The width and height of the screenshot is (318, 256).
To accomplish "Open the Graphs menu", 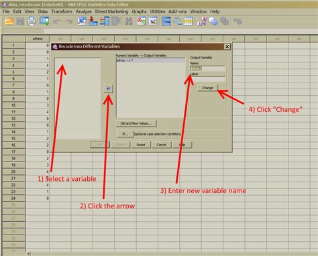I will (139, 11).
